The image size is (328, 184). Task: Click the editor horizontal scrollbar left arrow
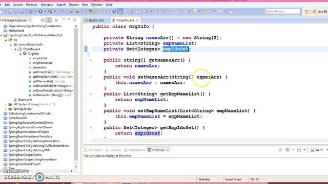pyautogui.click(x=94, y=141)
